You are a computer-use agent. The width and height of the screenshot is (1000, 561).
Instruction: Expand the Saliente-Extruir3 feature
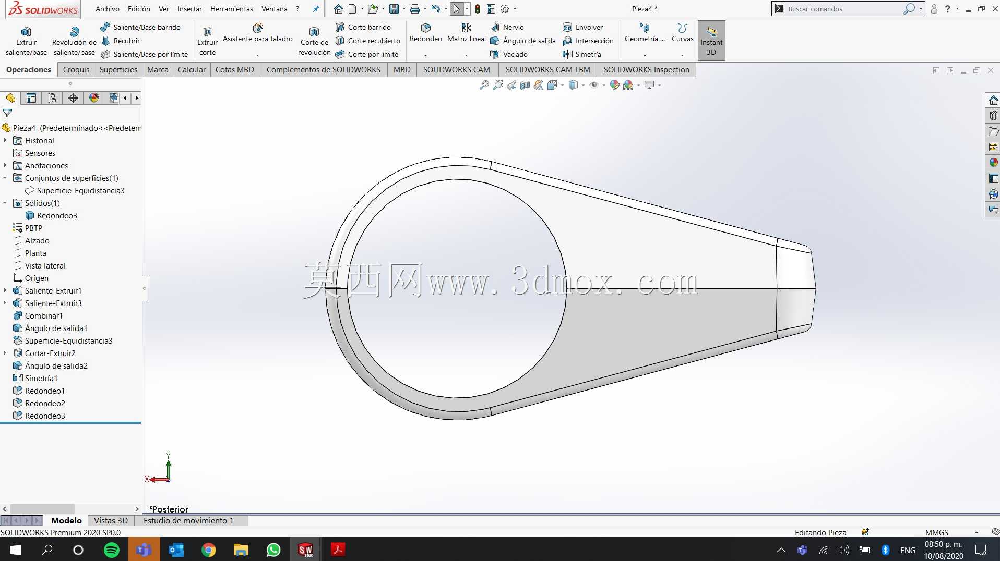coord(5,303)
